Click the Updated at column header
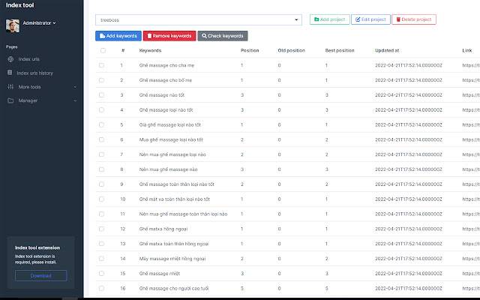Image resolution: width=480 pixels, height=300 pixels. point(387,50)
